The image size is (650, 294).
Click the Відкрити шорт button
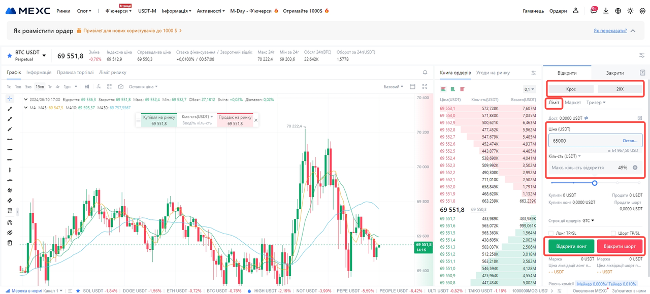pyautogui.click(x=620, y=246)
